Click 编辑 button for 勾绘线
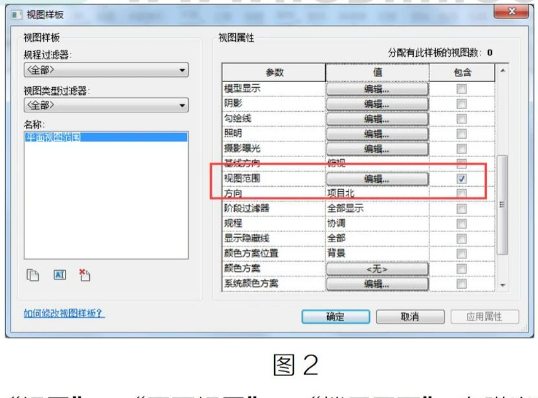This screenshot has height=398, width=538. (377, 119)
